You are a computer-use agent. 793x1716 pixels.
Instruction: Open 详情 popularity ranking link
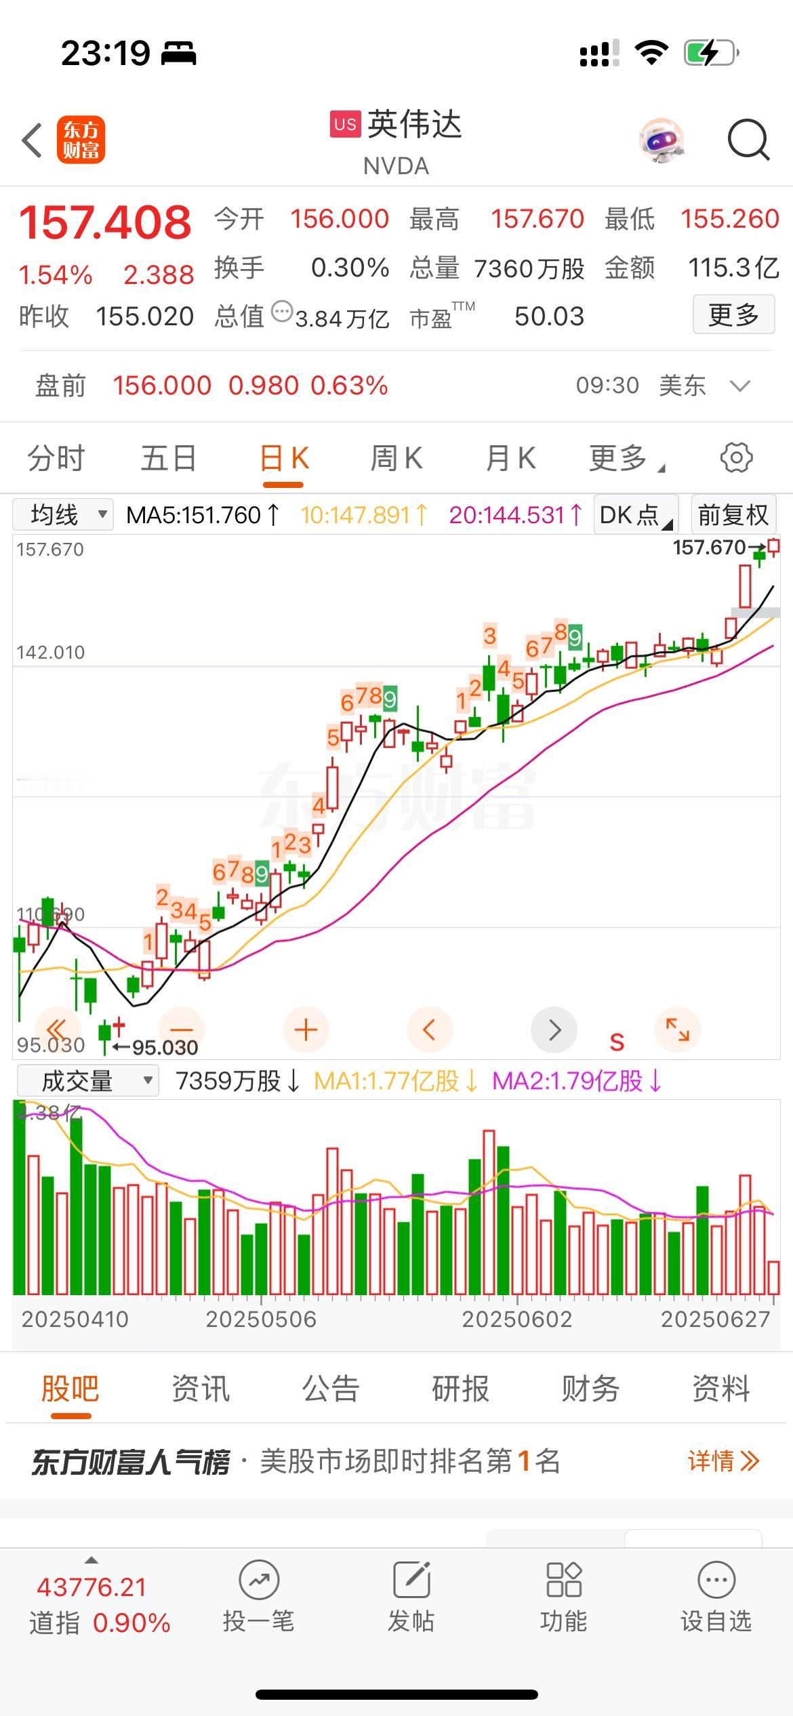coord(723,1461)
